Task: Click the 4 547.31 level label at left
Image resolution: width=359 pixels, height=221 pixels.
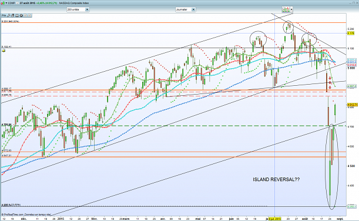Action: click(x=6, y=156)
